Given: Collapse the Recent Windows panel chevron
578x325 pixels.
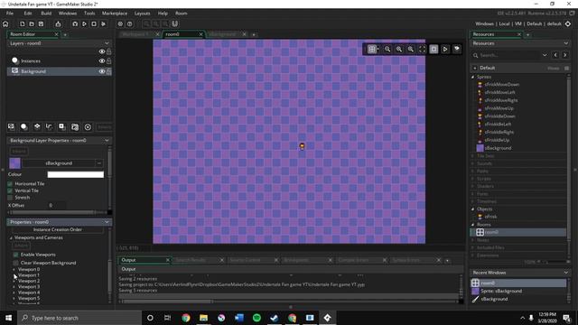Looking at the screenshot, I should (566, 273).
